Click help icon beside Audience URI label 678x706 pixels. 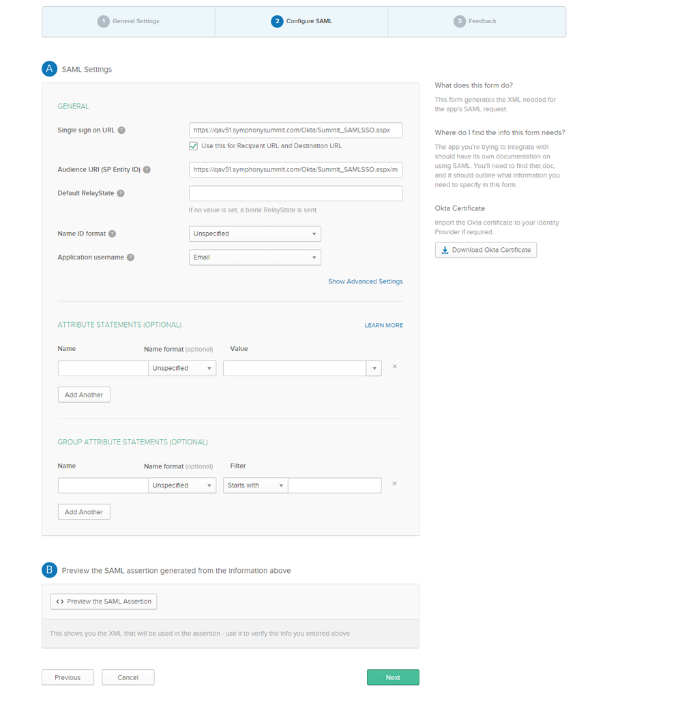click(x=147, y=170)
